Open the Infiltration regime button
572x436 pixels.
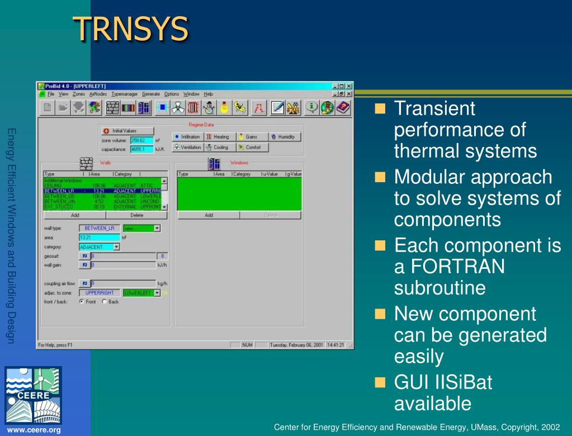click(x=187, y=137)
